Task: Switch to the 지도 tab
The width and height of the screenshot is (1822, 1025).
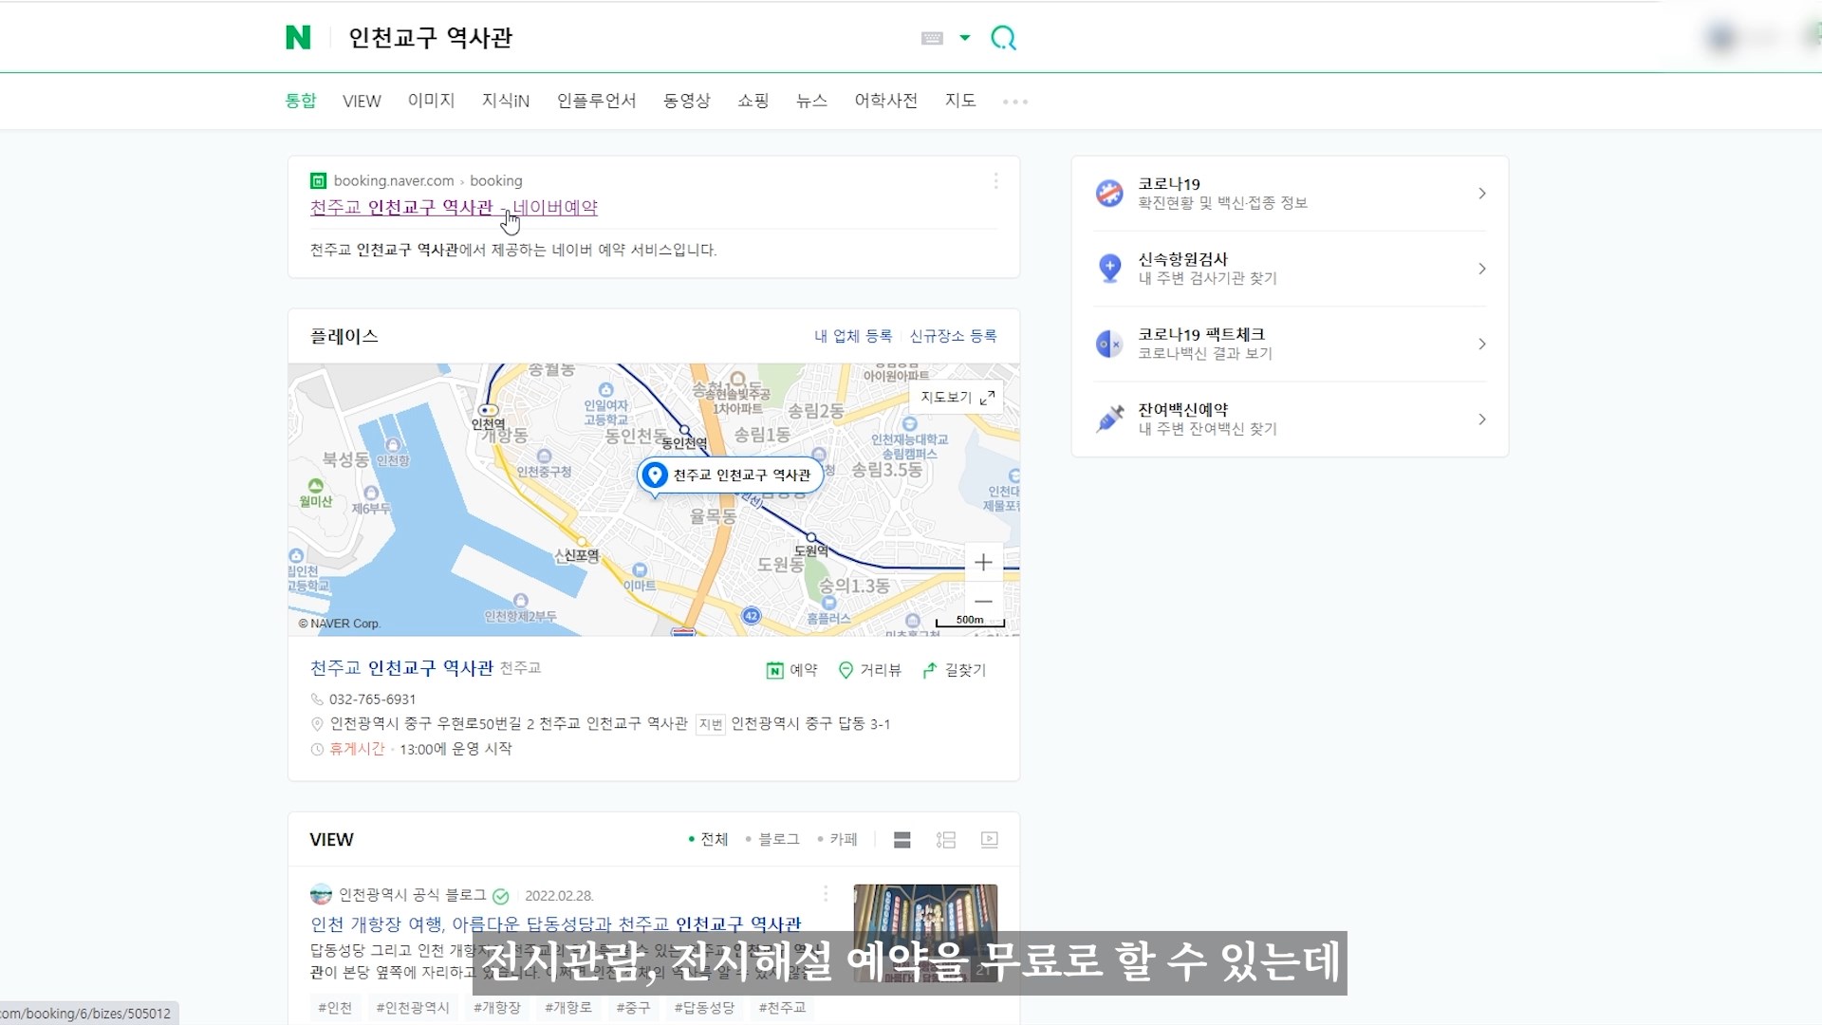Action: 959,101
